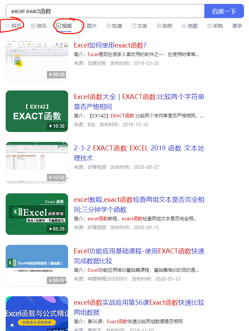Image resolution: width=249 pixels, height=331 pixels.
Task: Click source text 来源: 哔哩哔哩20200907
Action: 101,279
